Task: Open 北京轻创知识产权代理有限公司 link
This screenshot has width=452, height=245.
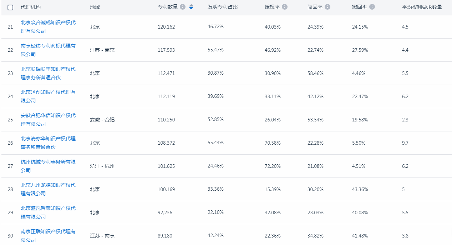Action: (x=48, y=96)
